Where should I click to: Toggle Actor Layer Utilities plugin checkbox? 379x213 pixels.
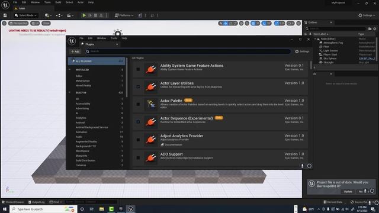(138, 87)
